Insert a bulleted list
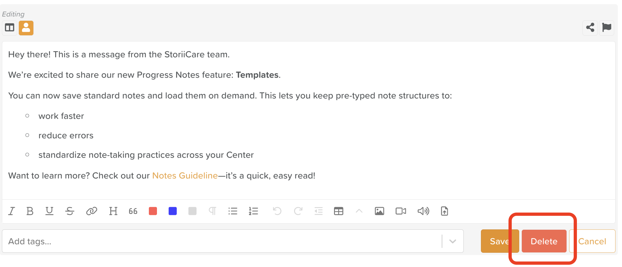Screen dimensions: 622x267 pos(233,211)
